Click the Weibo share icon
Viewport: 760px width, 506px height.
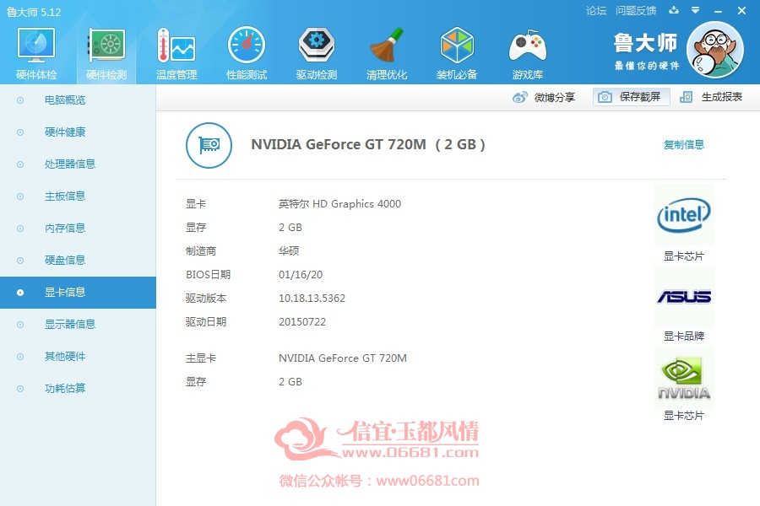click(519, 97)
